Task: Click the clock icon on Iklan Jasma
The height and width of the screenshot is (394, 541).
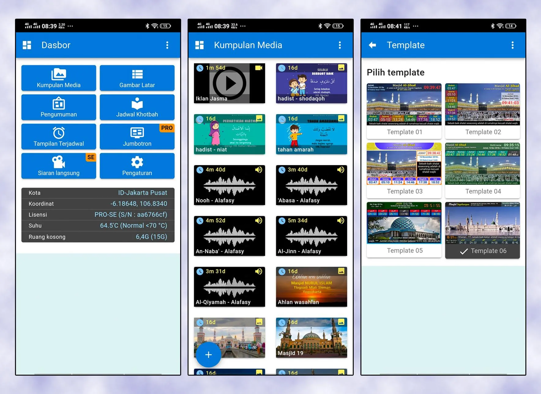Action: point(200,68)
